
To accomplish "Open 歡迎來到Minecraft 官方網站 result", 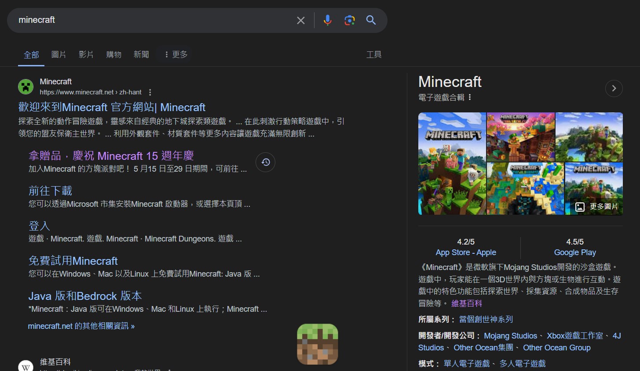I will click(112, 107).
